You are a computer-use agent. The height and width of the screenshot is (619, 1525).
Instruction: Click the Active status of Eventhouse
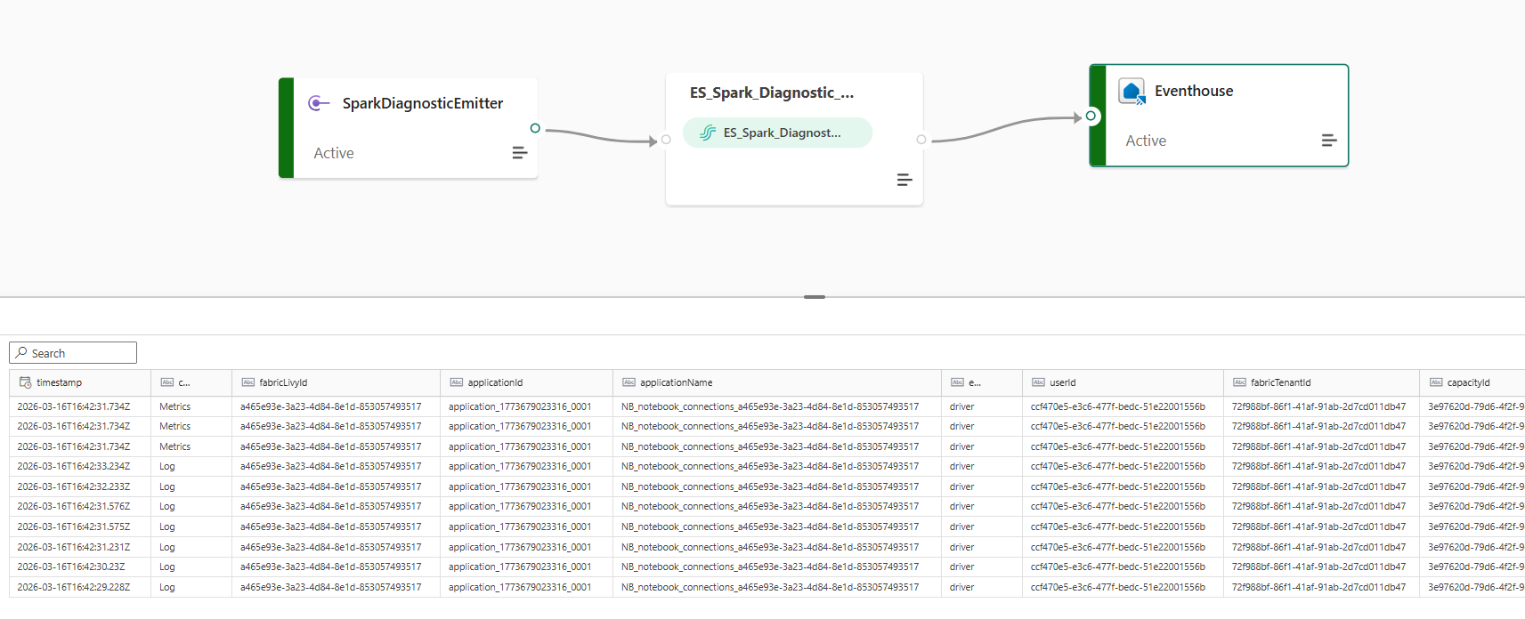pos(1146,141)
